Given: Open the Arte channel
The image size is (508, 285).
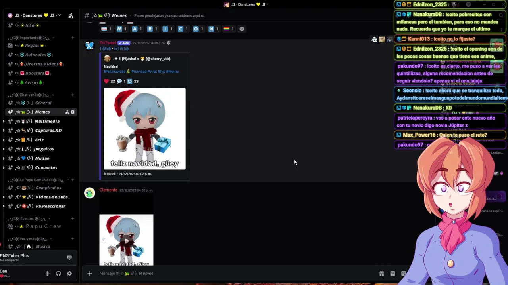Looking at the screenshot, I should click(40, 140).
